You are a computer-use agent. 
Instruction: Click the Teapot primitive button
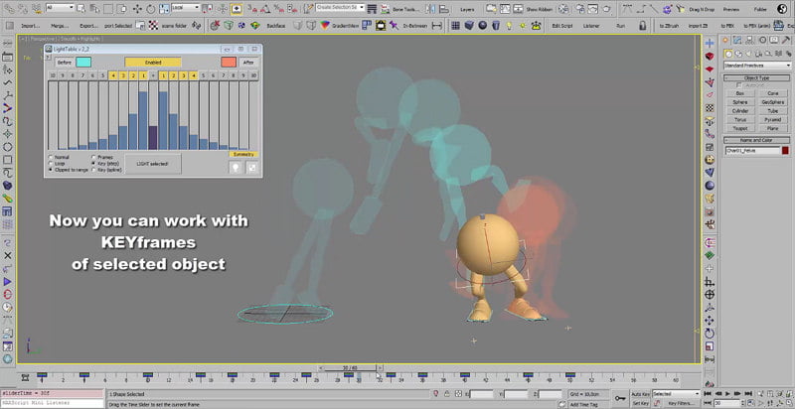[738, 128]
